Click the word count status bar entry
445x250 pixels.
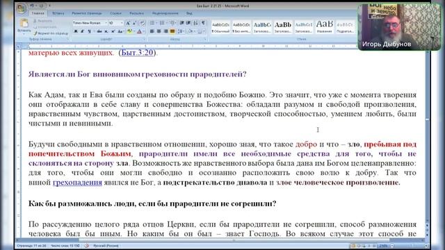pyautogui.click(x=65, y=246)
